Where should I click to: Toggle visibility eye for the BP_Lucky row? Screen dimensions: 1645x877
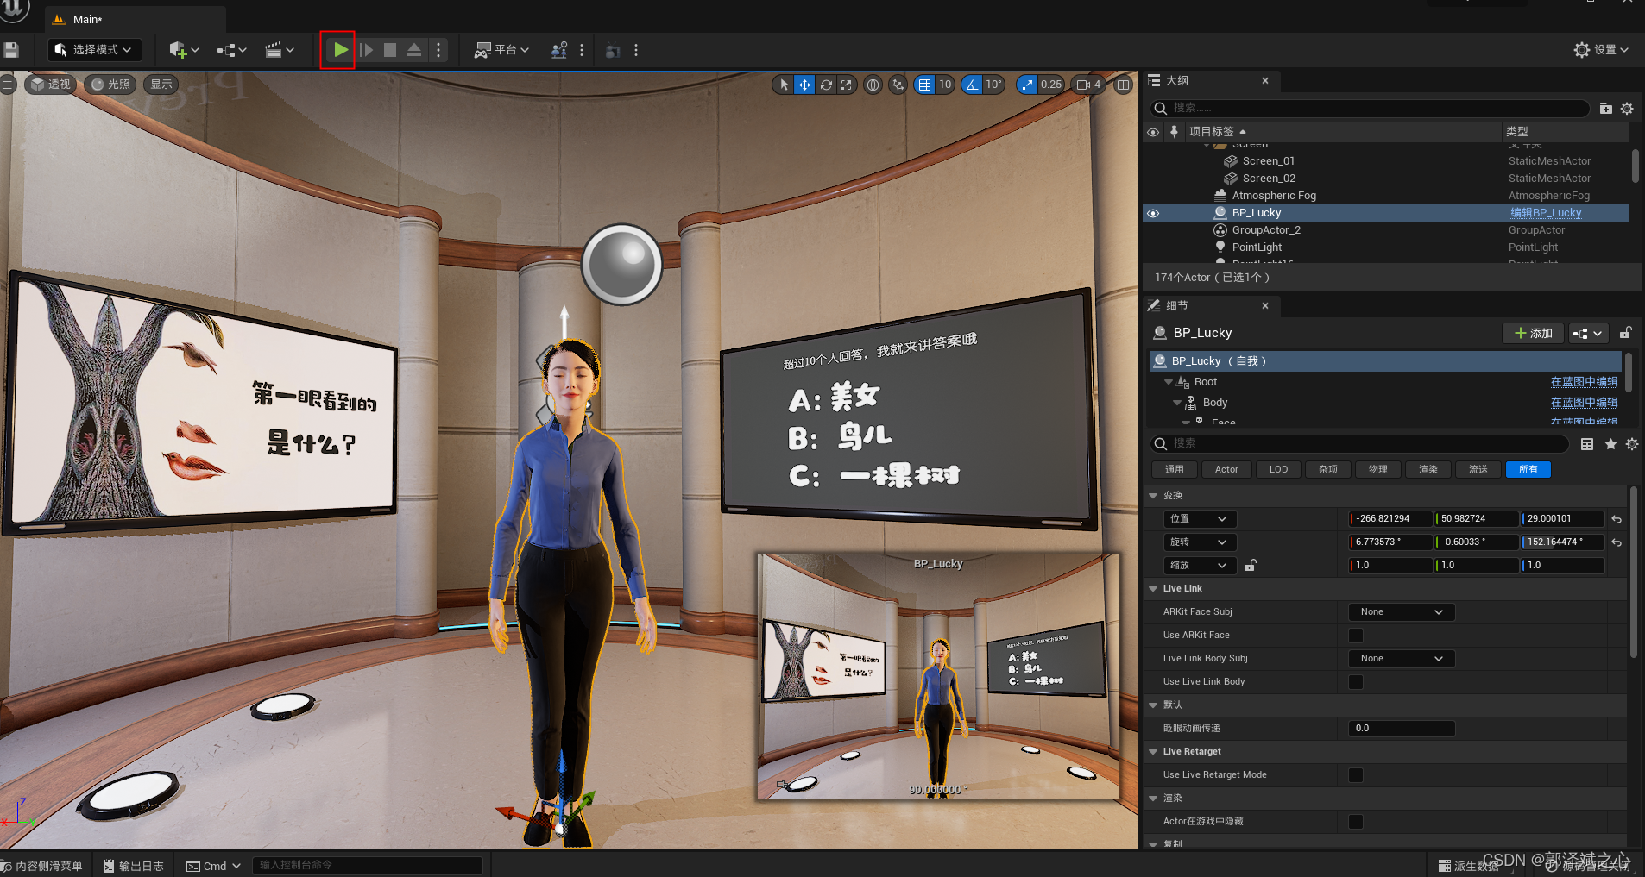click(x=1153, y=213)
